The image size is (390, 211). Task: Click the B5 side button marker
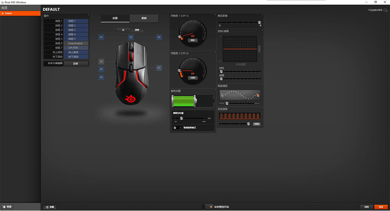click(x=101, y=69)
